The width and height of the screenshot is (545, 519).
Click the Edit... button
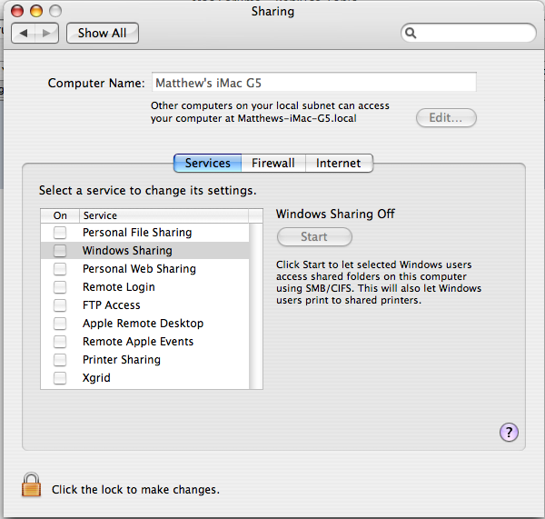[x=446, y=118]
